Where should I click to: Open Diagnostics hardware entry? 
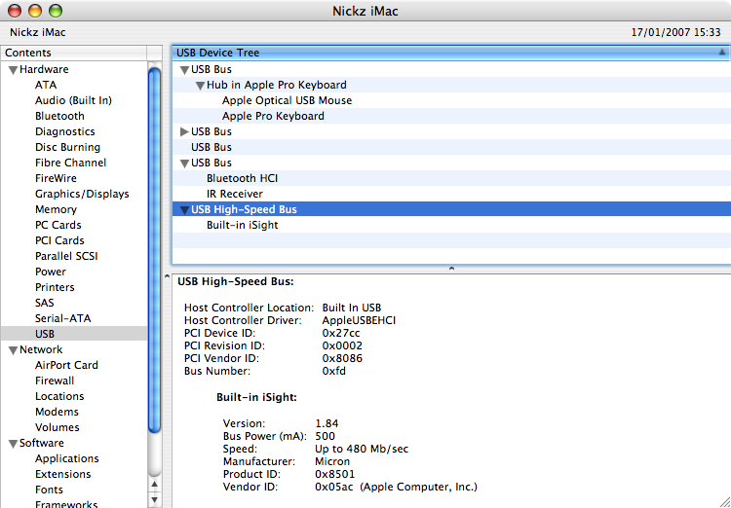[x=64, y=131]
